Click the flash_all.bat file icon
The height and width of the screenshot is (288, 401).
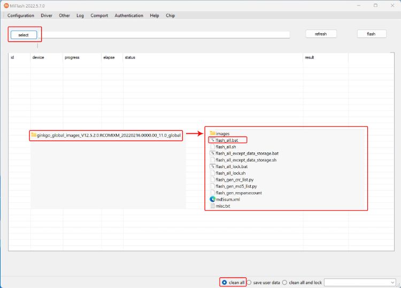212,140
